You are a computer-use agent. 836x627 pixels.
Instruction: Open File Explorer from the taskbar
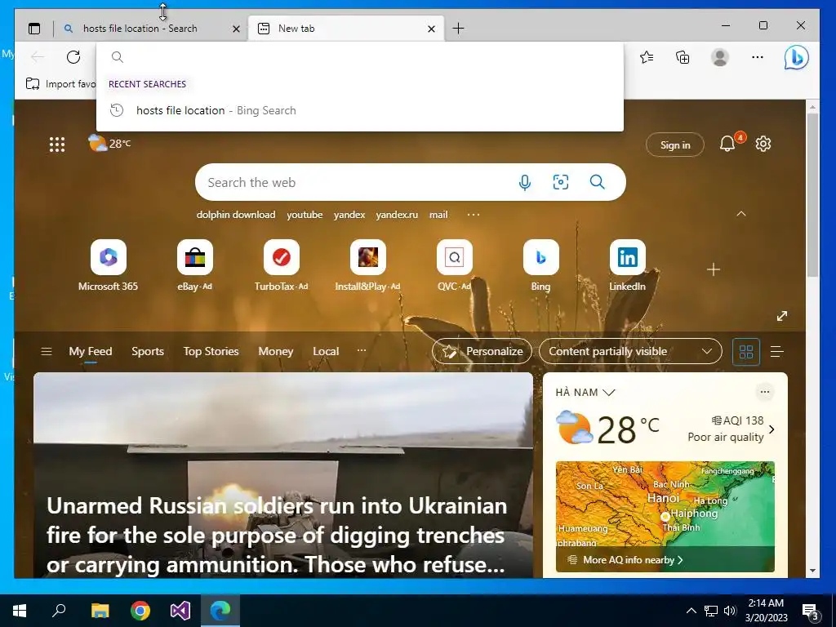click(100, 611)
